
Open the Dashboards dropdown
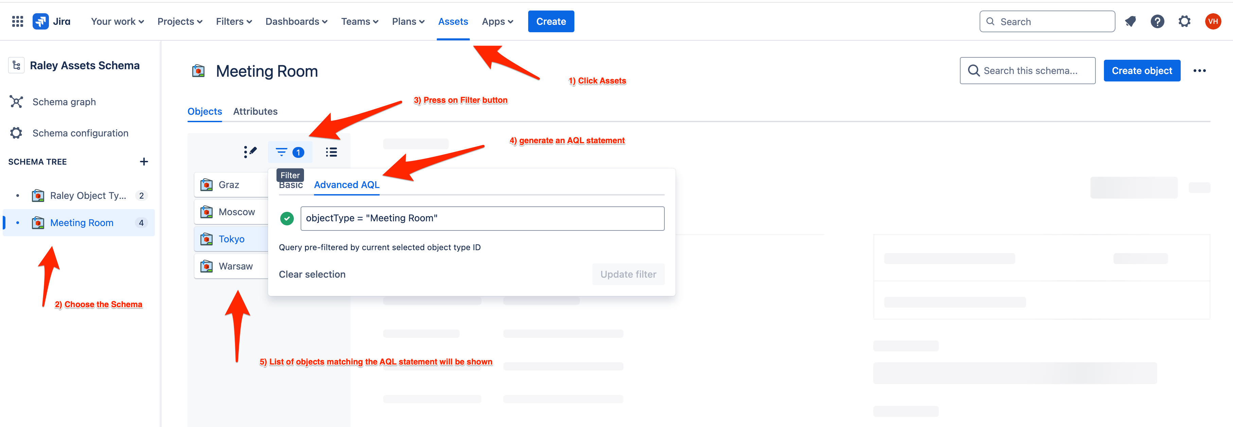coord(296,21)
